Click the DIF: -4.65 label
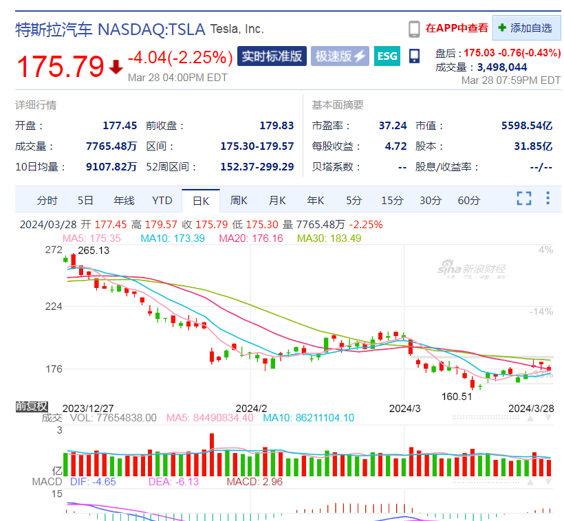This screenshot has width=564, height=521. tap(93, 482)
